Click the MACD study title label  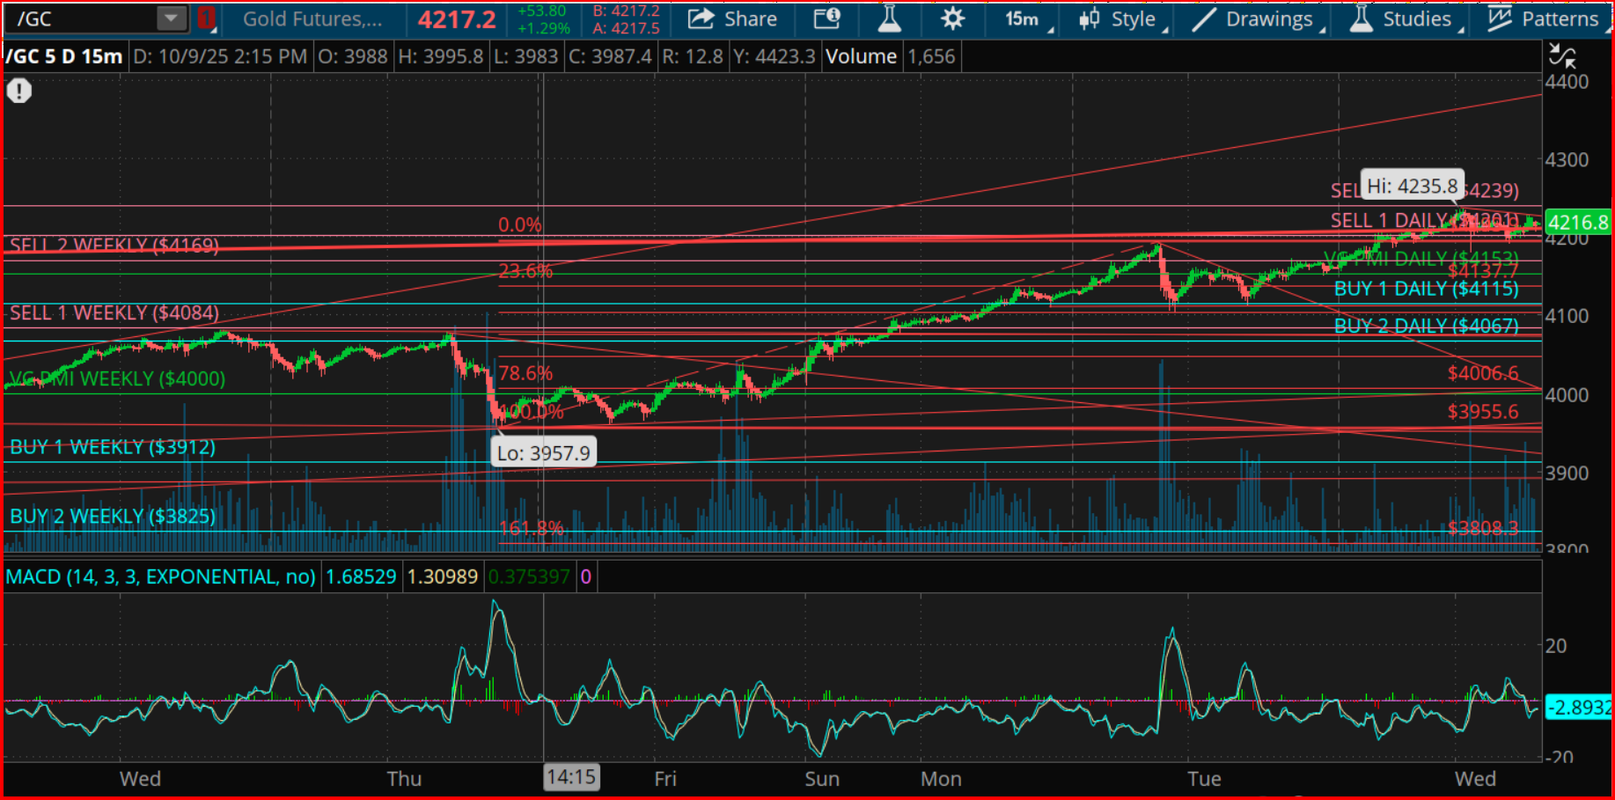pos(160,576)
